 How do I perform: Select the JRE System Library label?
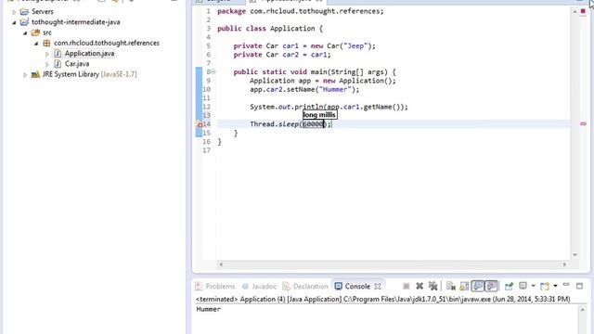point(89,74)
